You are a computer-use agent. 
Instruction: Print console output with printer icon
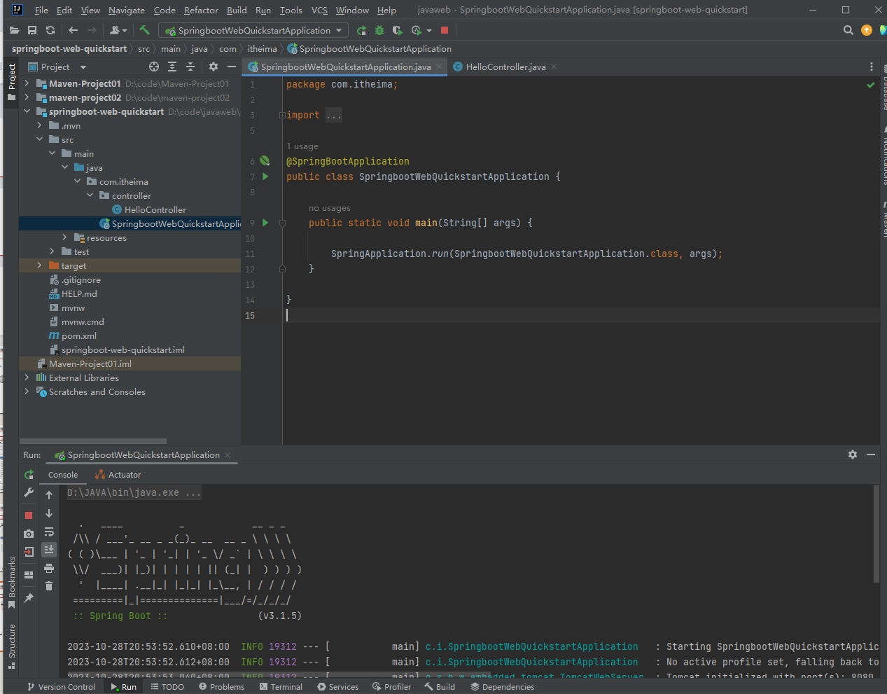(49, 568)
